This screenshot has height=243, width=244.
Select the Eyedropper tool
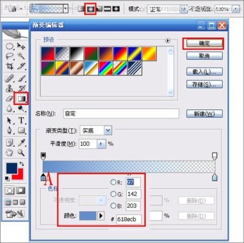pos(21,142)
